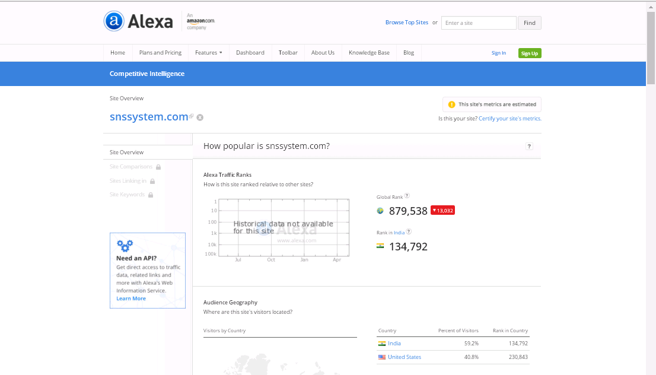
Task: Click the Enter a site search field
Action: (479, 23)
